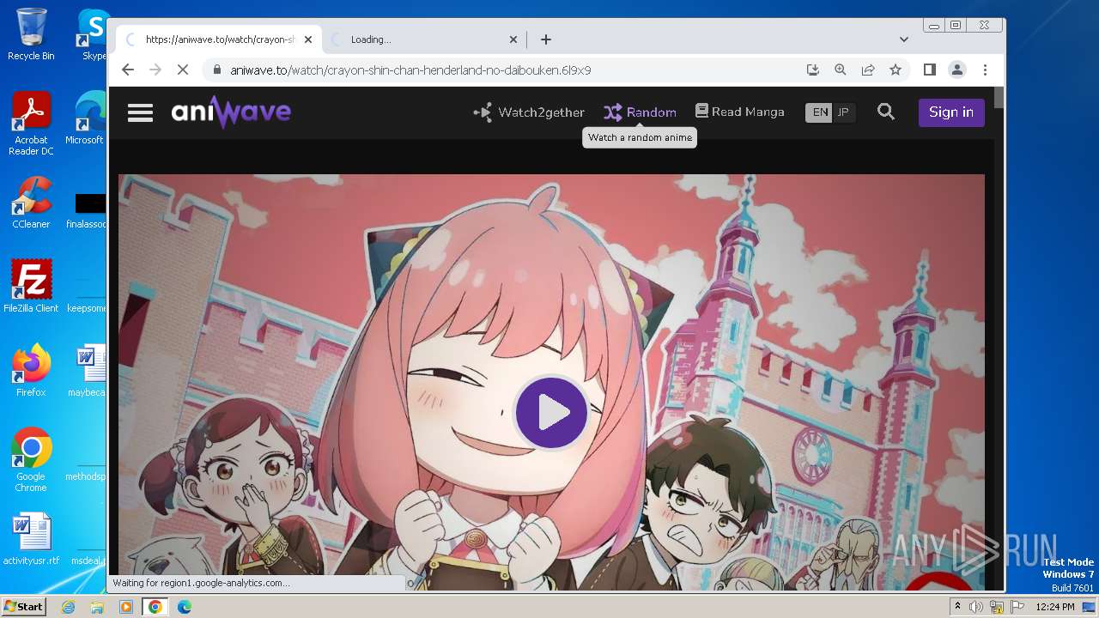Click the taskbar clock 12:24 PM
Image resolution: width=1099 pixels, height=618 pixels.
click(x=1055, y=607)
